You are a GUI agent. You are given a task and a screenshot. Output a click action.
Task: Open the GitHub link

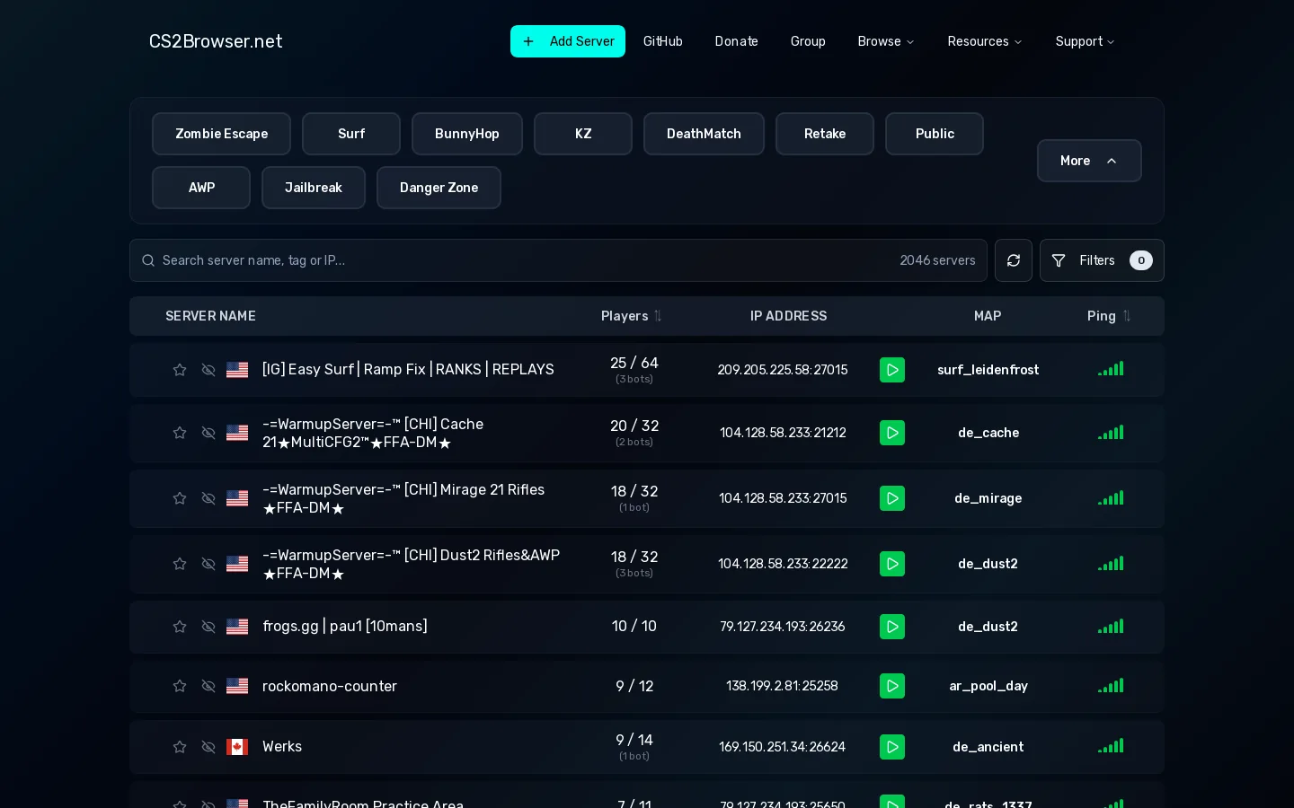(x=663, y=41)
